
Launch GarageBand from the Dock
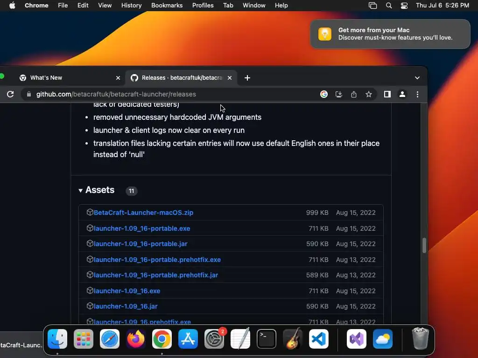coord(293,339)
